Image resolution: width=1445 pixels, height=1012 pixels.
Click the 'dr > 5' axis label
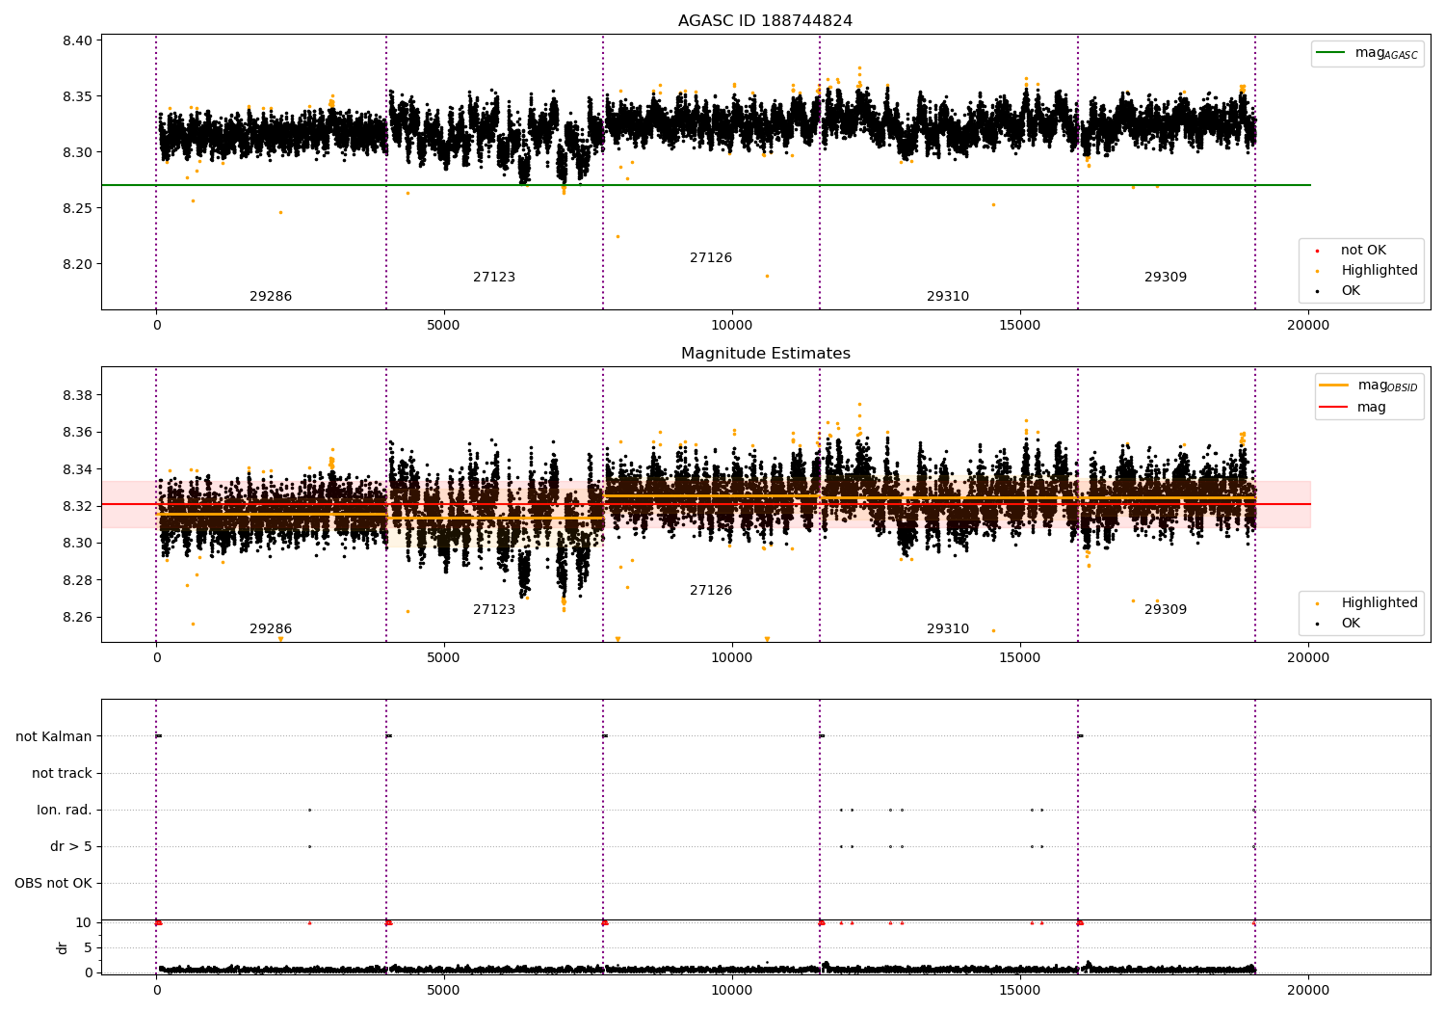tap(71, 846)
